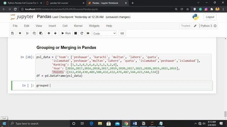Screen dimensions: 227x127
Task: Insert cell below with plus icon
Action: pos(20,33)
